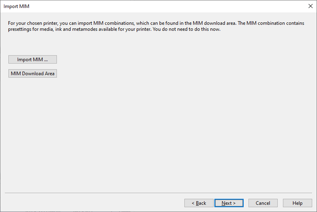317x212 pixels.
Task: Hit Cancel at the dialog bottom
Action: coord(263,203)
